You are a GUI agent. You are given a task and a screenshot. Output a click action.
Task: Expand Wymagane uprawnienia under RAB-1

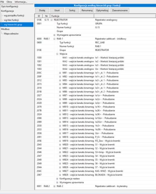(57, 183)
